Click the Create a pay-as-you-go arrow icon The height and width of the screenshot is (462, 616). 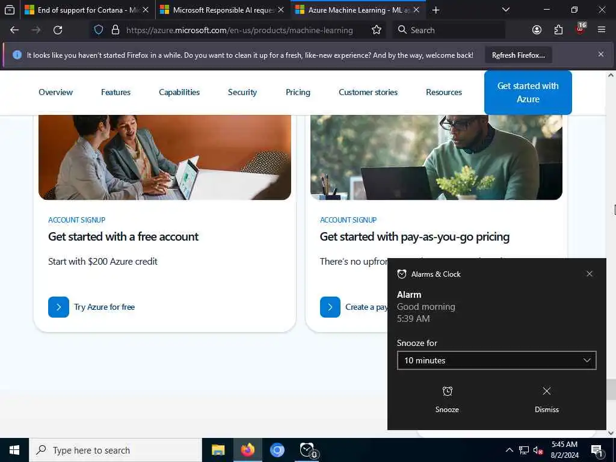click(x=330, y=307)
